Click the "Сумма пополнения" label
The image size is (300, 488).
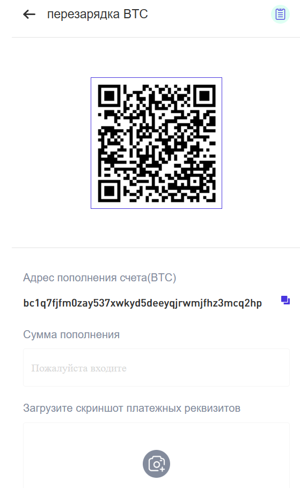point(71,334)
